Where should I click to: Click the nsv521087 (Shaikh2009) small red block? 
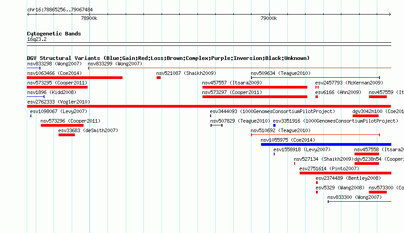coord(158,78)
